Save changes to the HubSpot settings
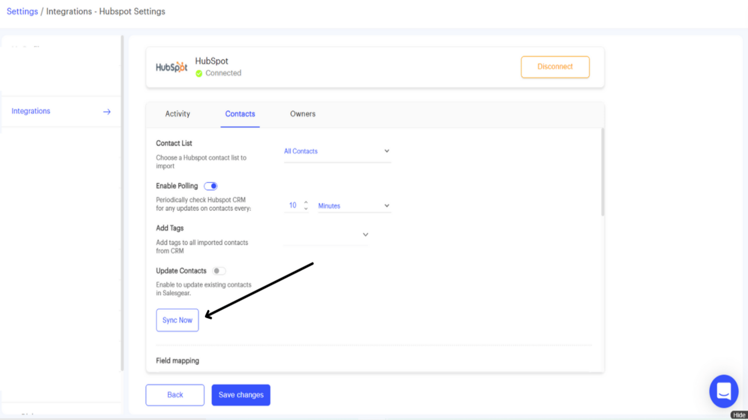The width and height of the screenshot is (748, 420). (x=241, y=395)
